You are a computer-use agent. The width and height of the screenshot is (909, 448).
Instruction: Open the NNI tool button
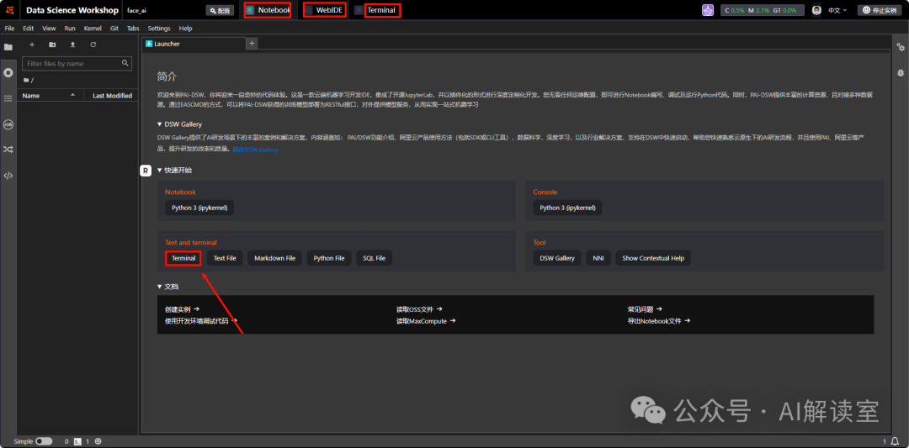click(x=598, y=258)
